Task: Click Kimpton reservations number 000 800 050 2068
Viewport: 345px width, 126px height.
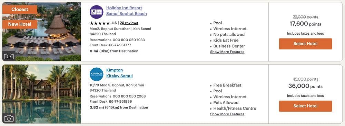Action: pyautogui.click(x=129, y=96)
